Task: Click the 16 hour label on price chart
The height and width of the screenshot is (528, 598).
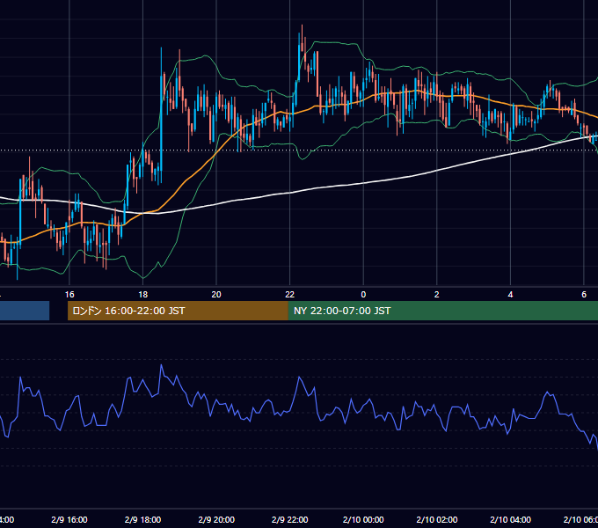Action: tap(69, 295)
